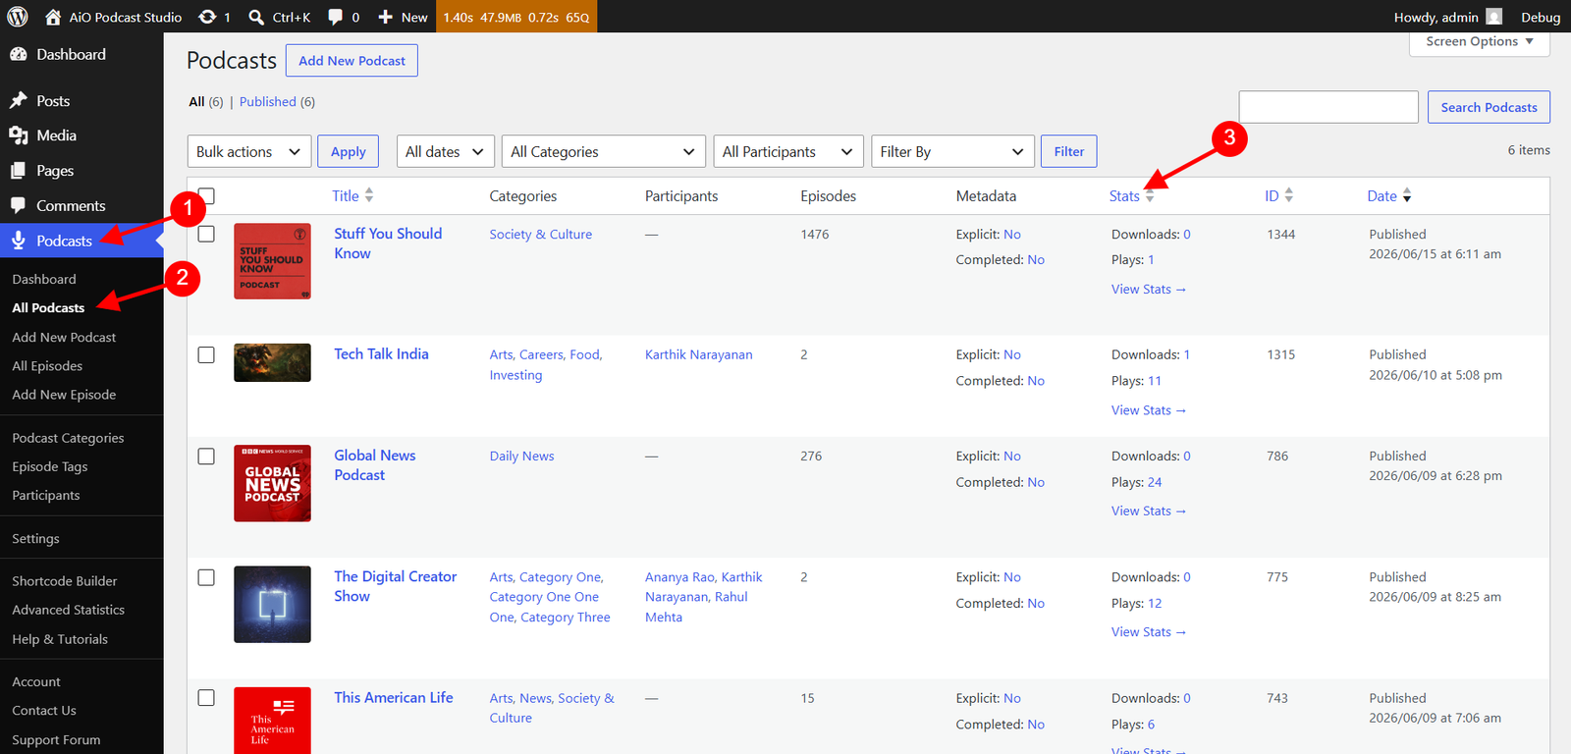Open the Ctrl+K search icon

[x=256, y=17]
